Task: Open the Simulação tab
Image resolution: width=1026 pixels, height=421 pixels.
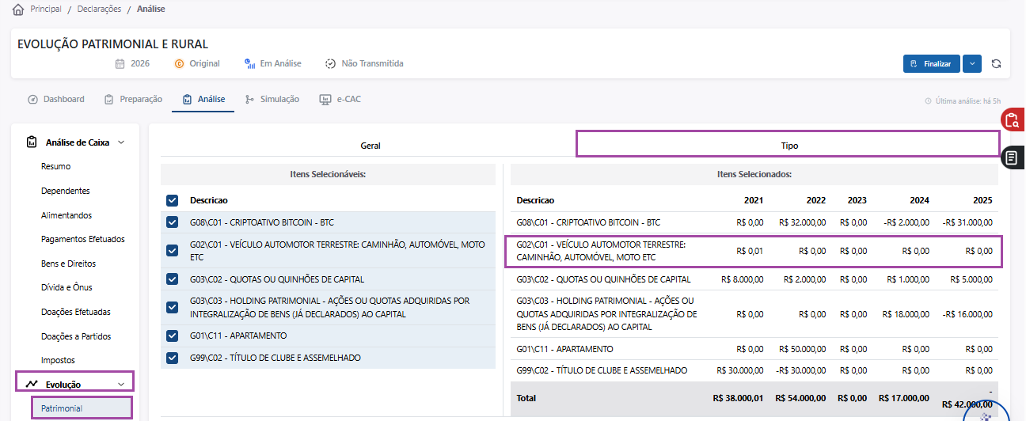Action: [272, 100]
